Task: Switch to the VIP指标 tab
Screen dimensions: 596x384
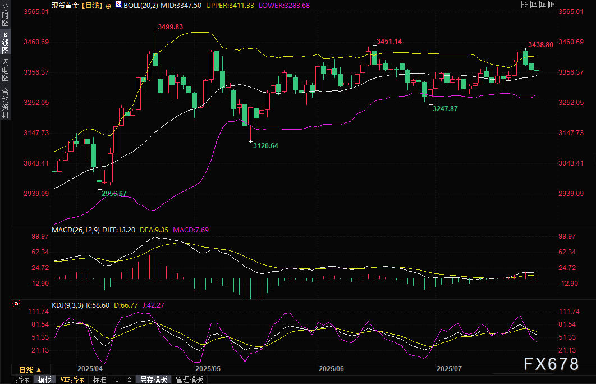Action: click(72, 380)
